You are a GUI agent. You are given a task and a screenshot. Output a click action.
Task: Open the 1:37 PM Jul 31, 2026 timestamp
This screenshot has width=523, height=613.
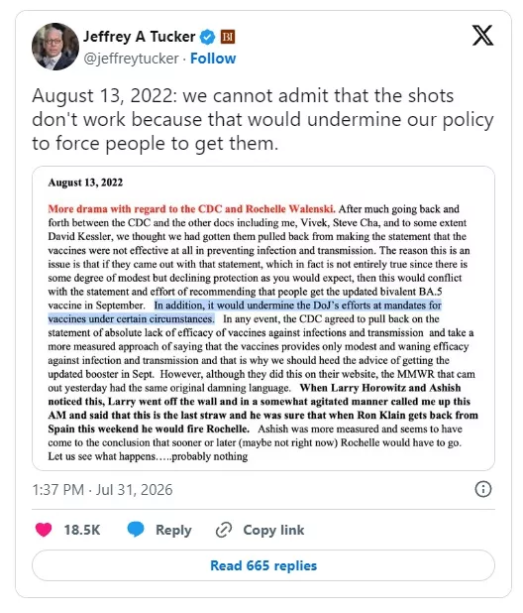(102, 489)
